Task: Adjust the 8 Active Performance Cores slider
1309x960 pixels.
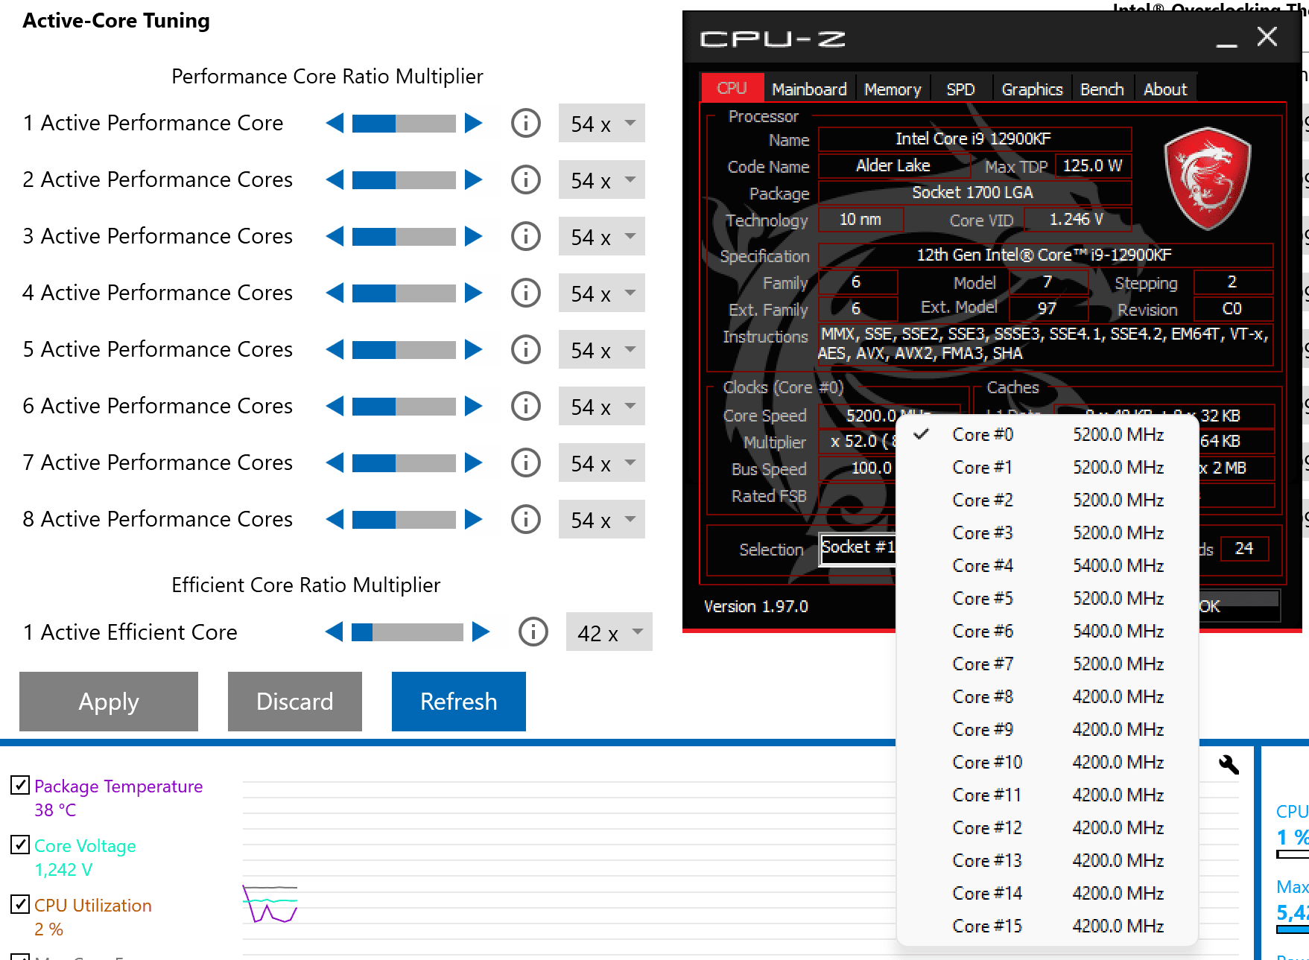Action: tap(404, 519)
